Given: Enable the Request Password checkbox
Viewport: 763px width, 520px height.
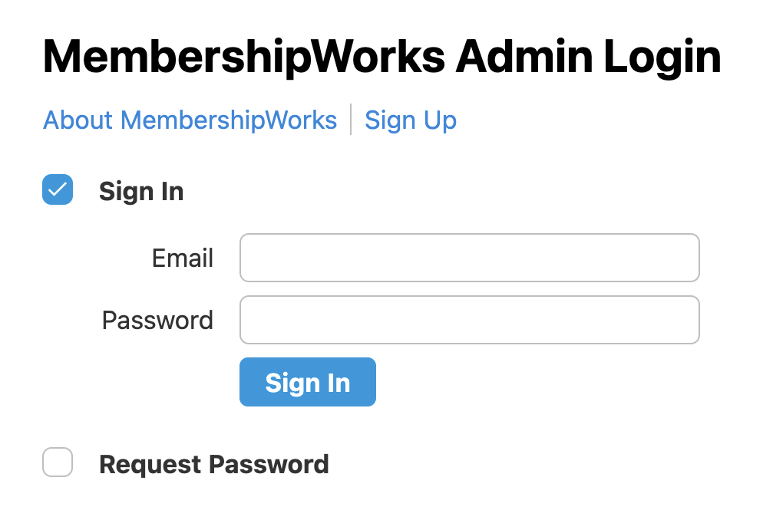Looking at the screenshot, I should click(x=58, y=462).
